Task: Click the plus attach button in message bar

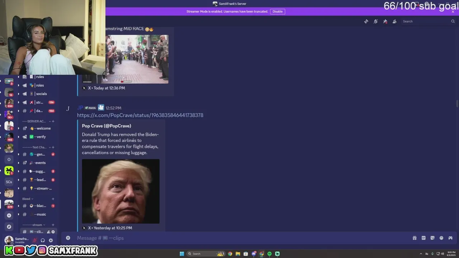Action: (x=68, y=238)
